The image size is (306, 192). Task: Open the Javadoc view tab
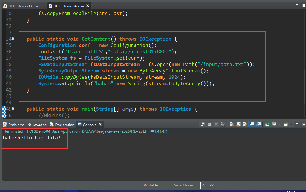pyautogui.click(x=37, y=125)
